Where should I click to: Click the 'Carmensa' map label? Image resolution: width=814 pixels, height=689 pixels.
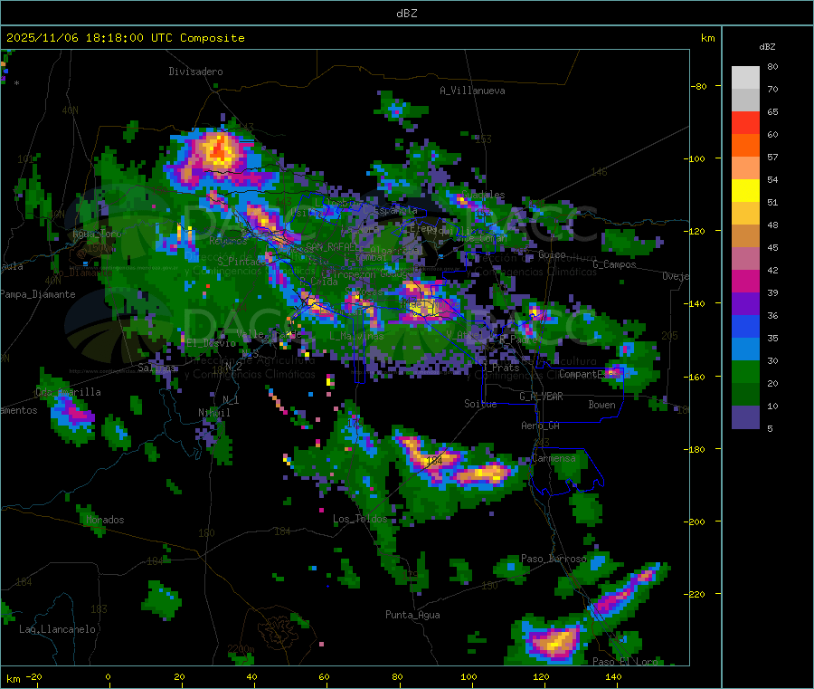click(x=554, y=458)
